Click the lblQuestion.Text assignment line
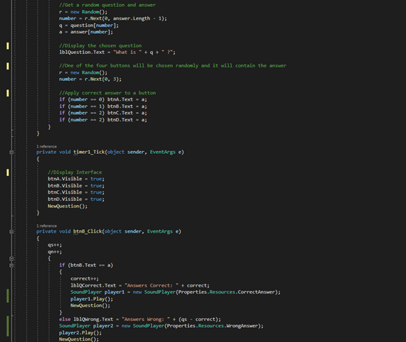The image size is (406, 342). pos(117,53)
